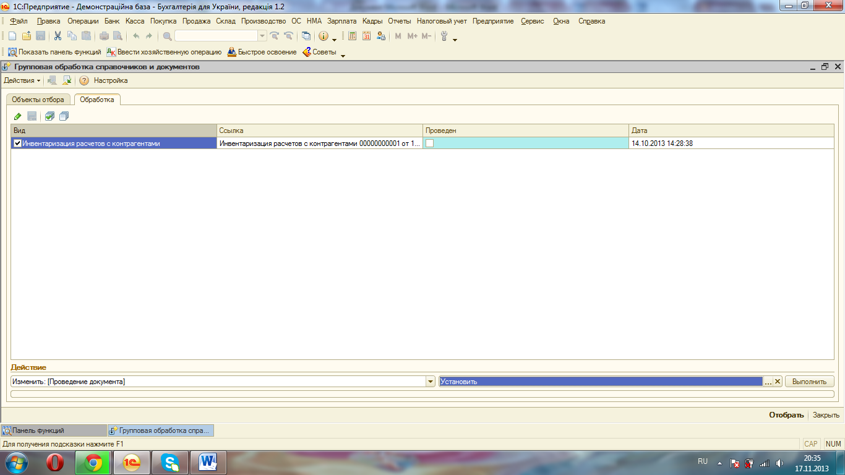Click the Paste clipboard icon

point(86,36)
